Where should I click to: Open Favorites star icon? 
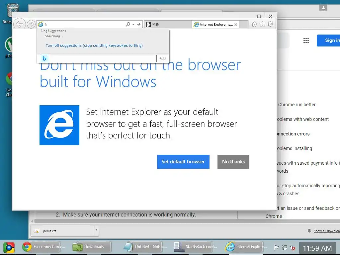[262, 24]
